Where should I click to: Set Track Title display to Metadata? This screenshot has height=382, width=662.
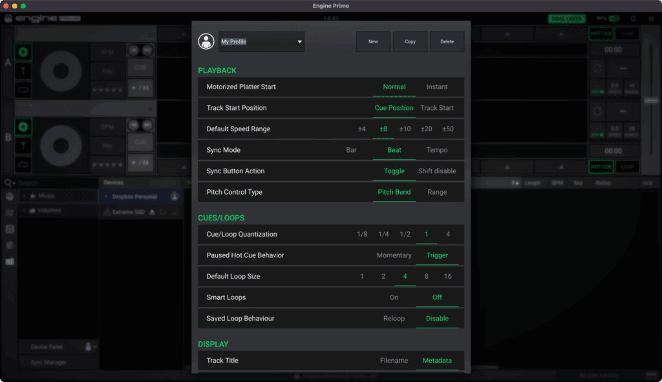437,361
